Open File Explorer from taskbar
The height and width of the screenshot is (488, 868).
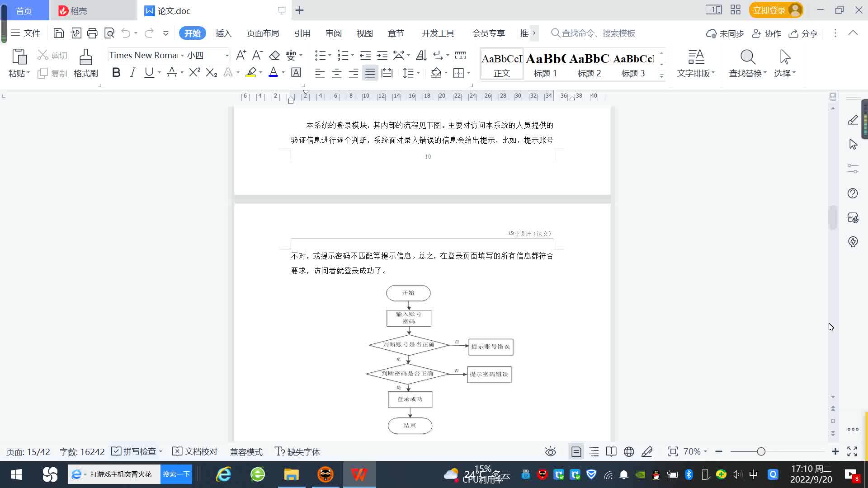[x=292, y=474]
